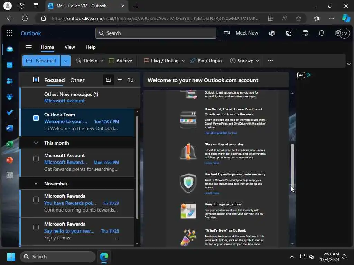Click the Select mode icon
The width and height of the screenshot is (354, 265).
pos(108,80)
